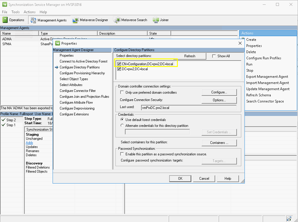Click Help in the Properties dialog
298x222 pixels.
(228, 179)
